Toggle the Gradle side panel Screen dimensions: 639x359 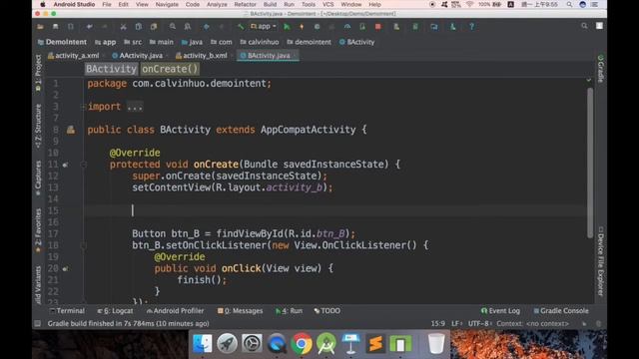[x=600, y=69]
